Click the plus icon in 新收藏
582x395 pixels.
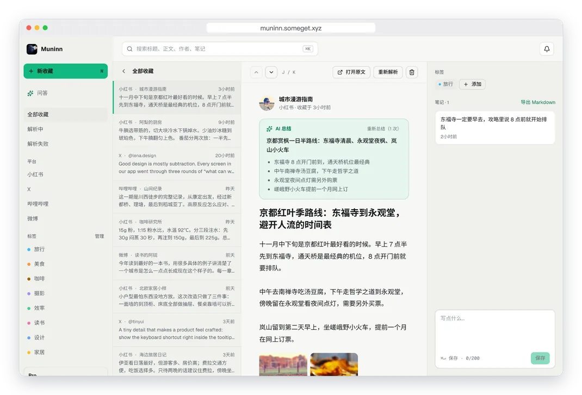point(31,71)
